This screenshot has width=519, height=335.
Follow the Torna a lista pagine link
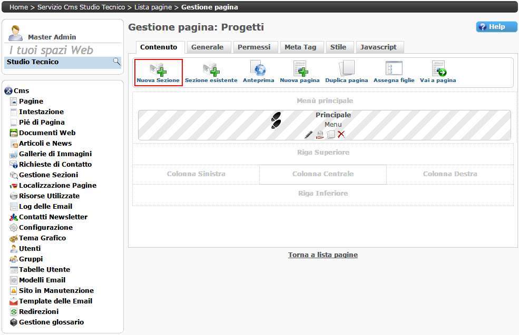pos(322,255)
